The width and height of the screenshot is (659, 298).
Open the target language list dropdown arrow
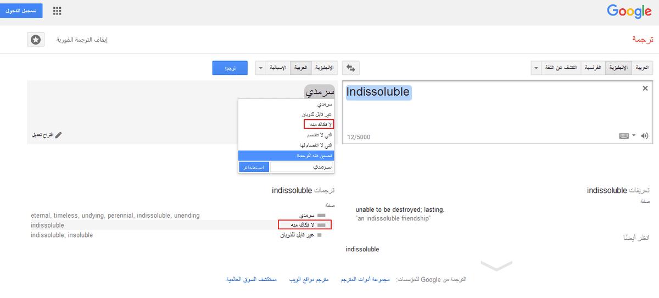click(260, 68)
